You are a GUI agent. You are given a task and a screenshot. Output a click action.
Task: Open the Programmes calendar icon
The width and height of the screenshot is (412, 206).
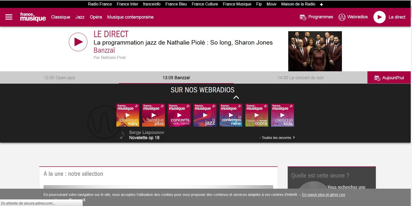303,17
